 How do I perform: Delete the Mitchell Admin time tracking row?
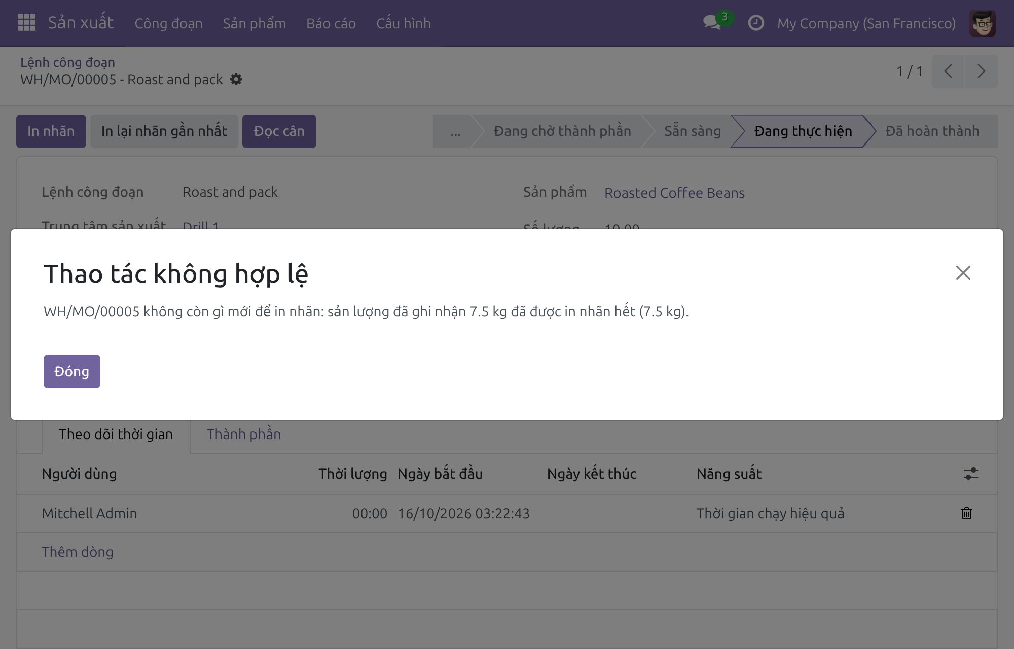[x=966, y=513]
